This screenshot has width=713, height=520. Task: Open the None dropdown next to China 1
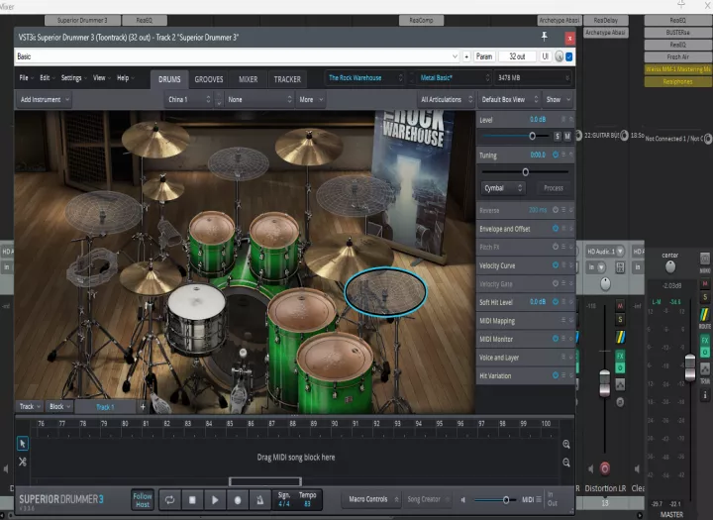[259, 100]
